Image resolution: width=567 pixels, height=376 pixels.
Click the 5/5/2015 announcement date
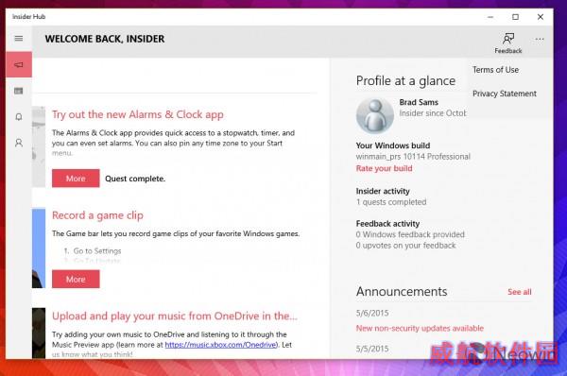coord(372,349)
